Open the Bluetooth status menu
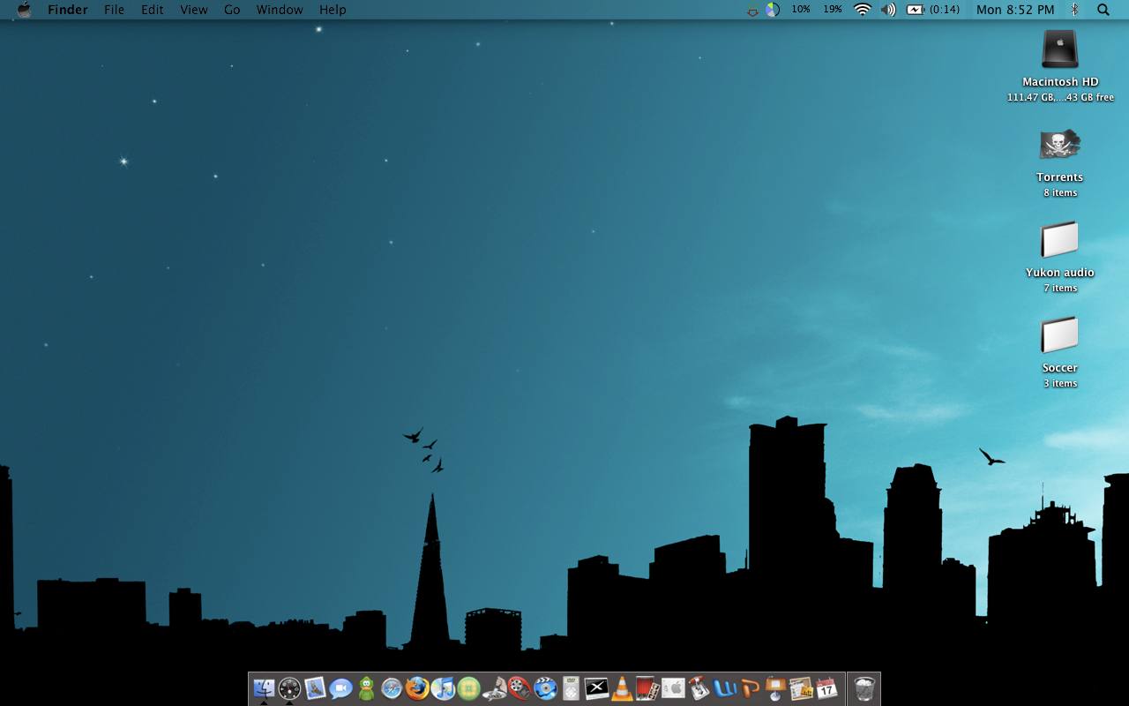Image resolution: width=1129 pixels, height=706 pixels. pos(1074,10)
